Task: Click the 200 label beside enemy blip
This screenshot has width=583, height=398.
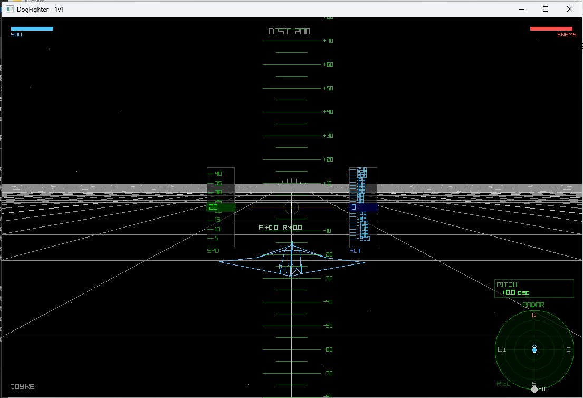Action: pos(543,389)
